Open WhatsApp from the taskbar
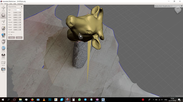This screenshot has height=102, width=183. tap(80, 99)
